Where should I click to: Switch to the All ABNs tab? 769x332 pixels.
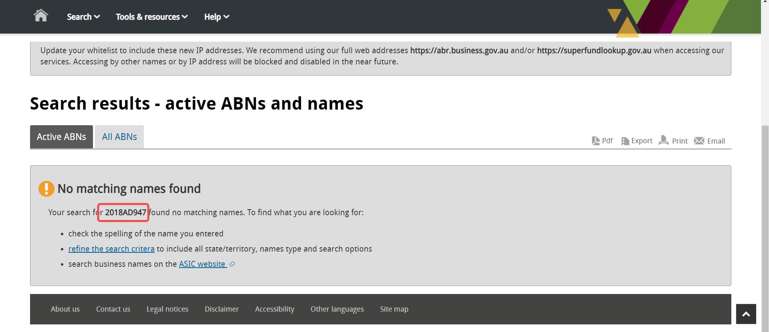pyautogui.click(x=119, y=137)
